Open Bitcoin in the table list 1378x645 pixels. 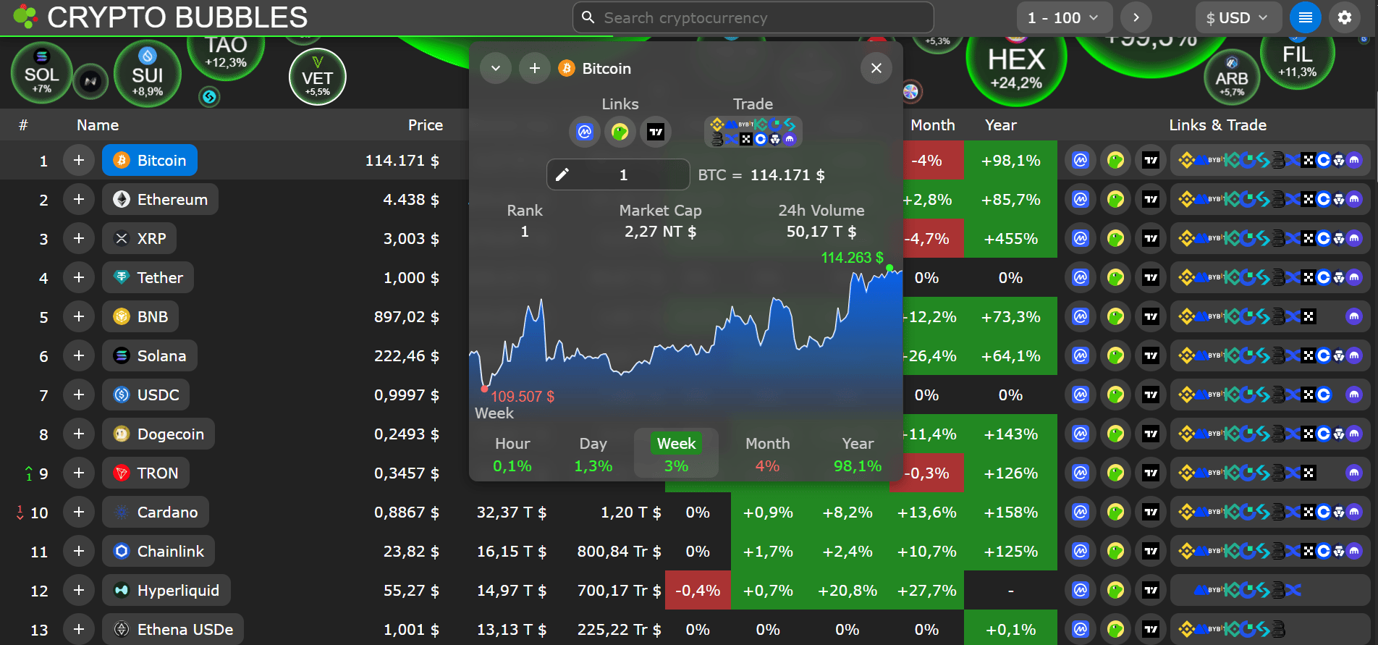[150, 161]
